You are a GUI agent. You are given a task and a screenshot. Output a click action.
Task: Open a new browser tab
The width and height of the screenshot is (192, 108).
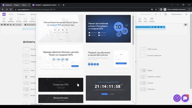click(x=64, y=5)
